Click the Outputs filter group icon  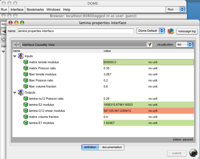(21, 92)
